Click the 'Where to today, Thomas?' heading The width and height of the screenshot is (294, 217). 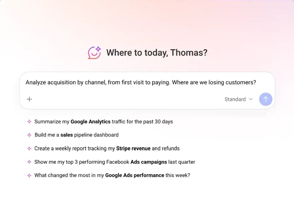pyautogui.click(x=157, y=53)
